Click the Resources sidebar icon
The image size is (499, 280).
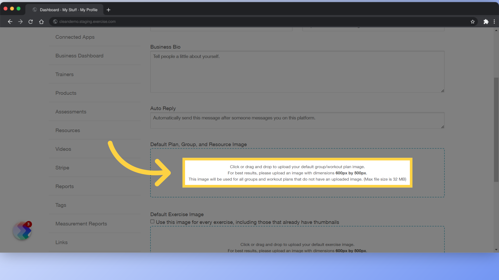pyautogui.click(x=68, y=130)
